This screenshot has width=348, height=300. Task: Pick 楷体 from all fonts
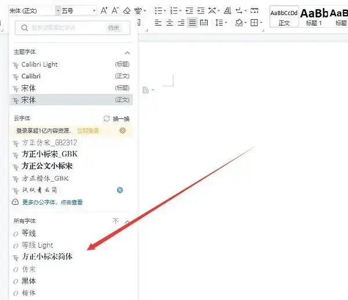coord(71,293)
